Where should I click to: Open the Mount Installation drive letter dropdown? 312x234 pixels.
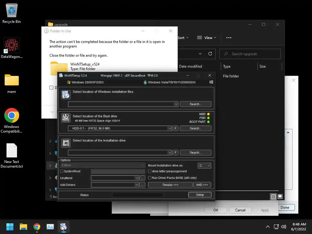tap(204, 165)
